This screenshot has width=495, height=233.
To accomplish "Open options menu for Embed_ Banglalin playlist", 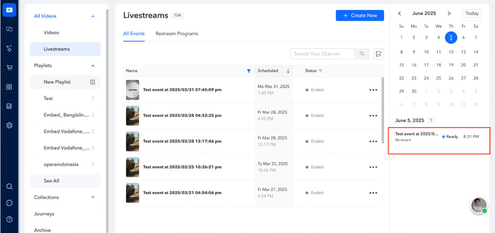I will [x=93, y=115].
